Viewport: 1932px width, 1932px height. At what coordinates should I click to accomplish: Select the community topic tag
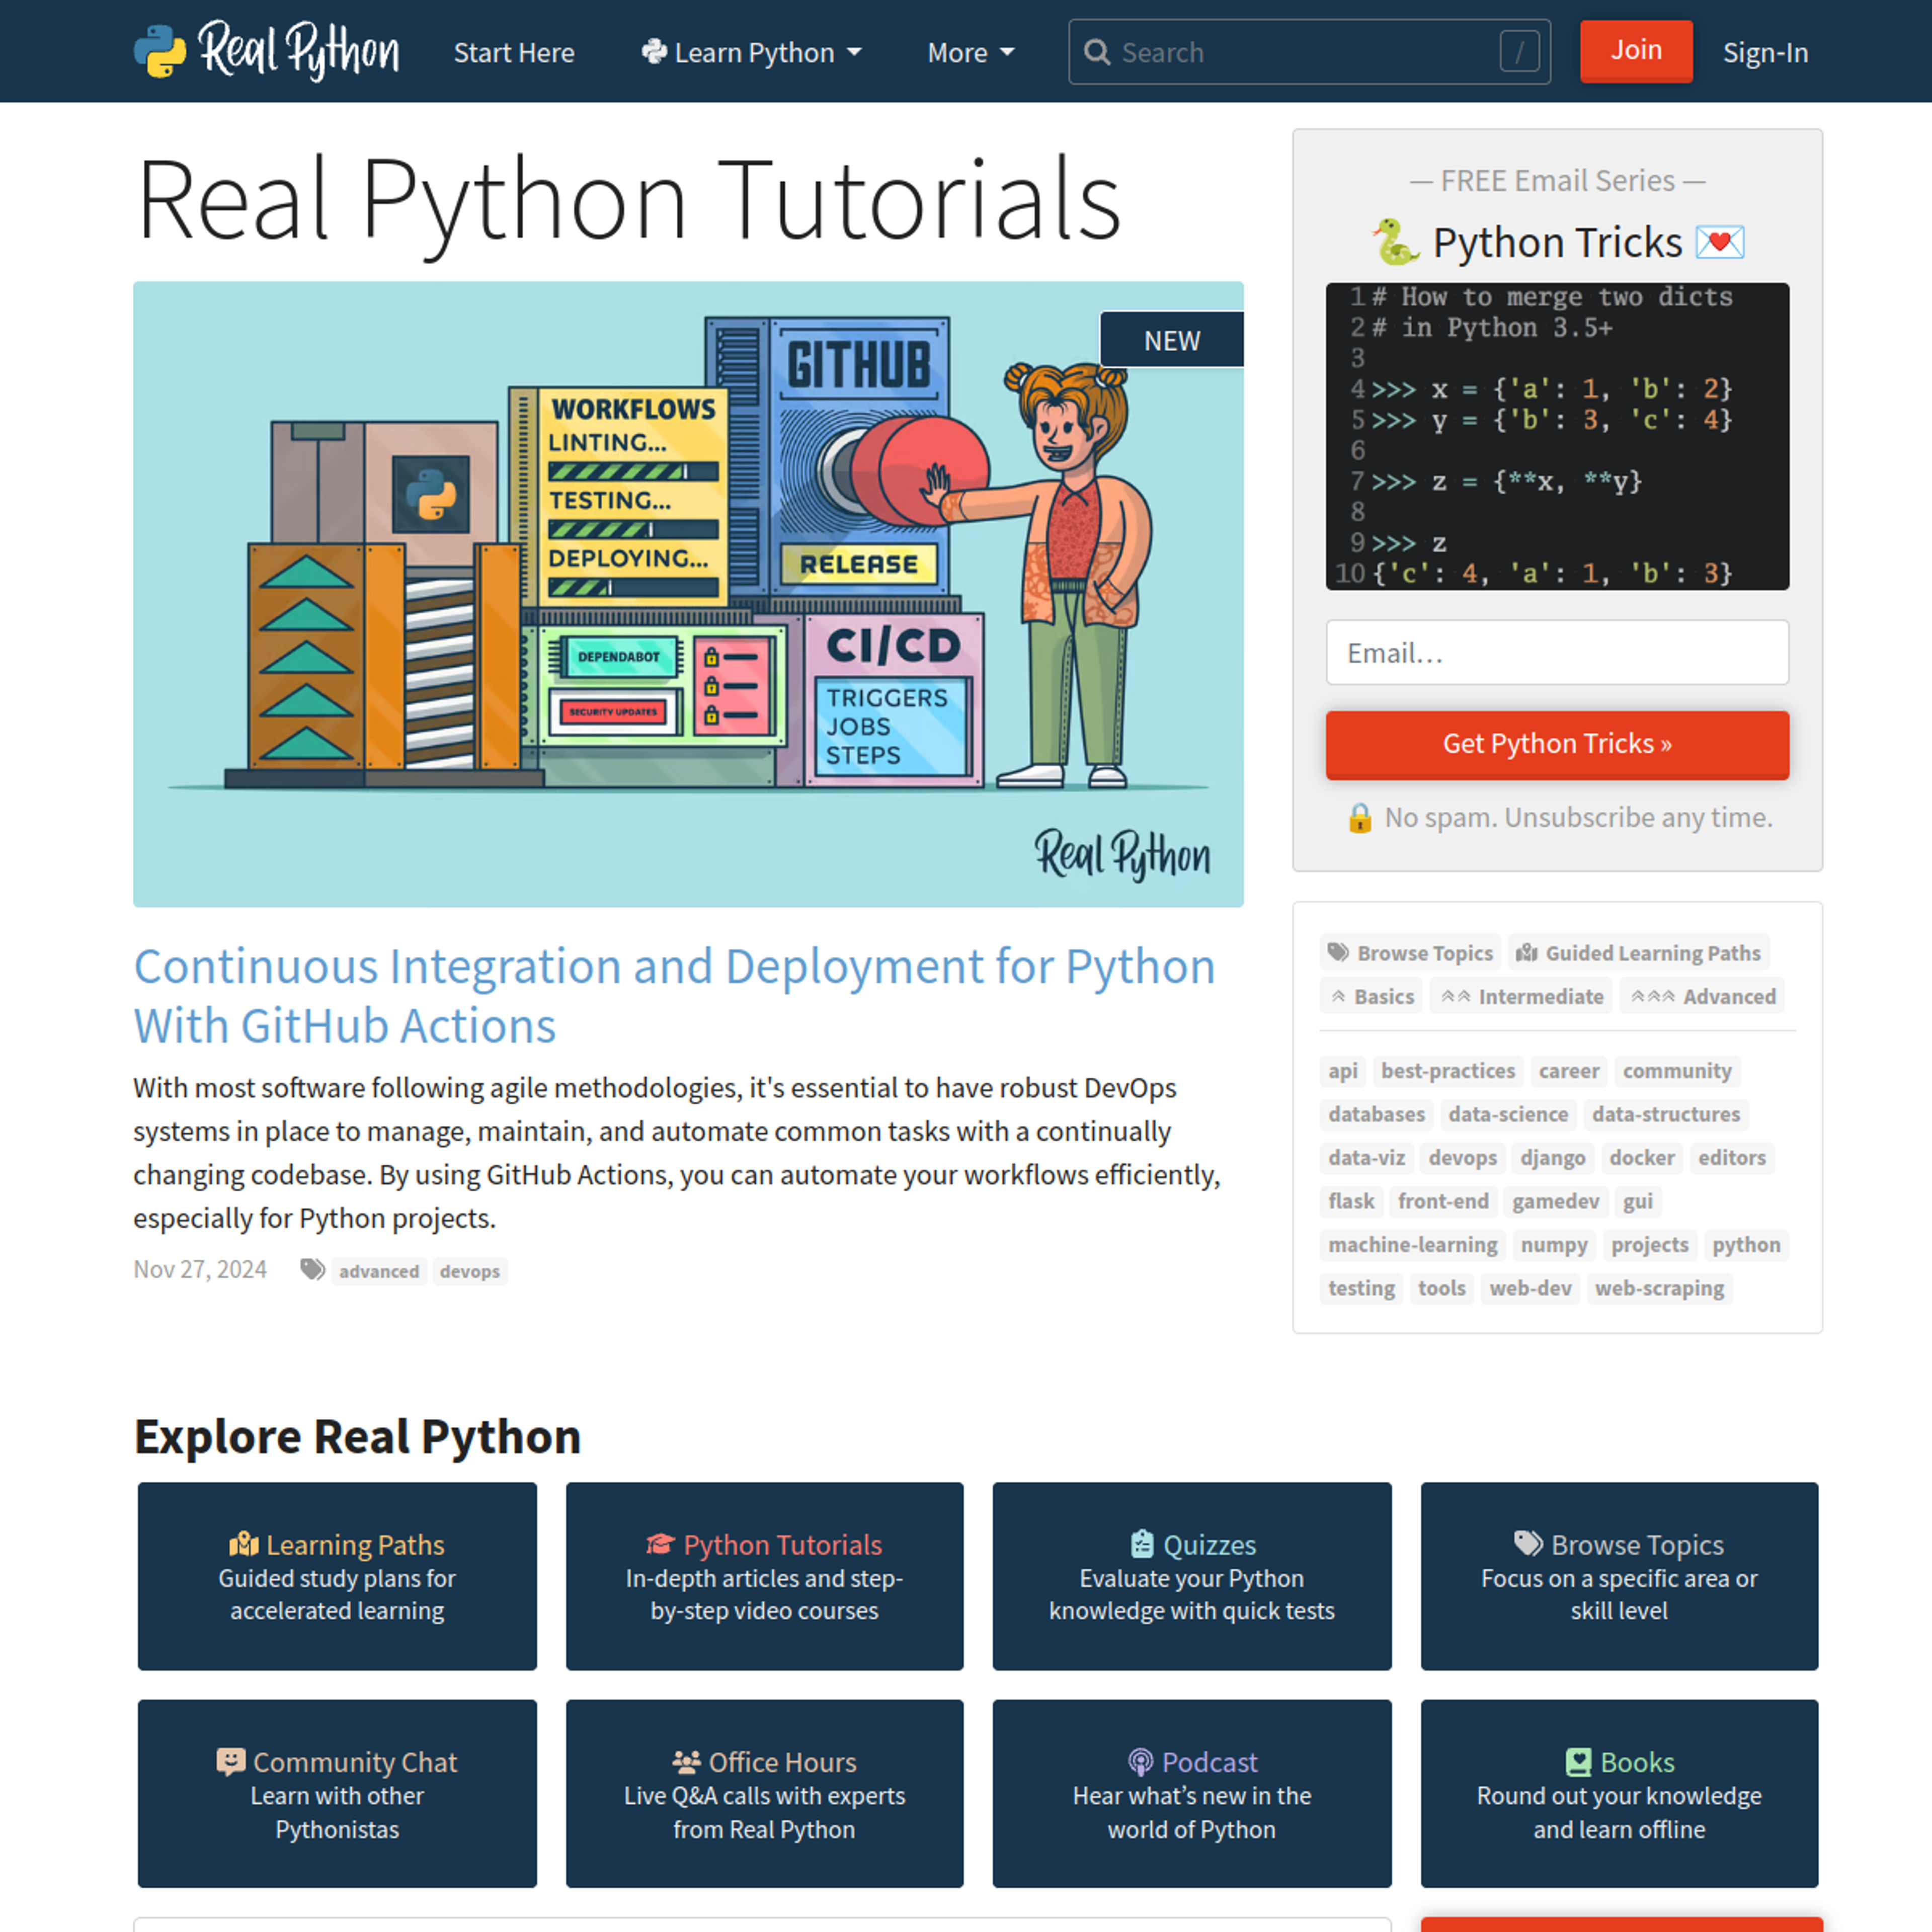coord(1677,1070)
